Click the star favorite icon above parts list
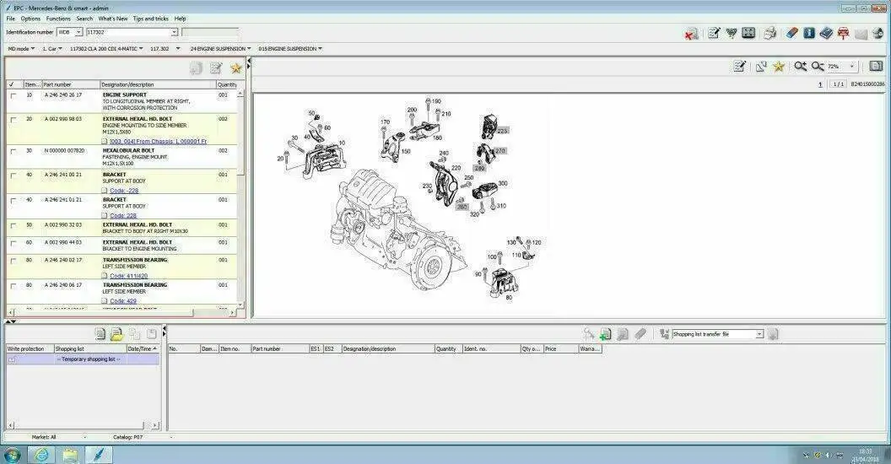 pyautogui.click(x=235, y=68)
